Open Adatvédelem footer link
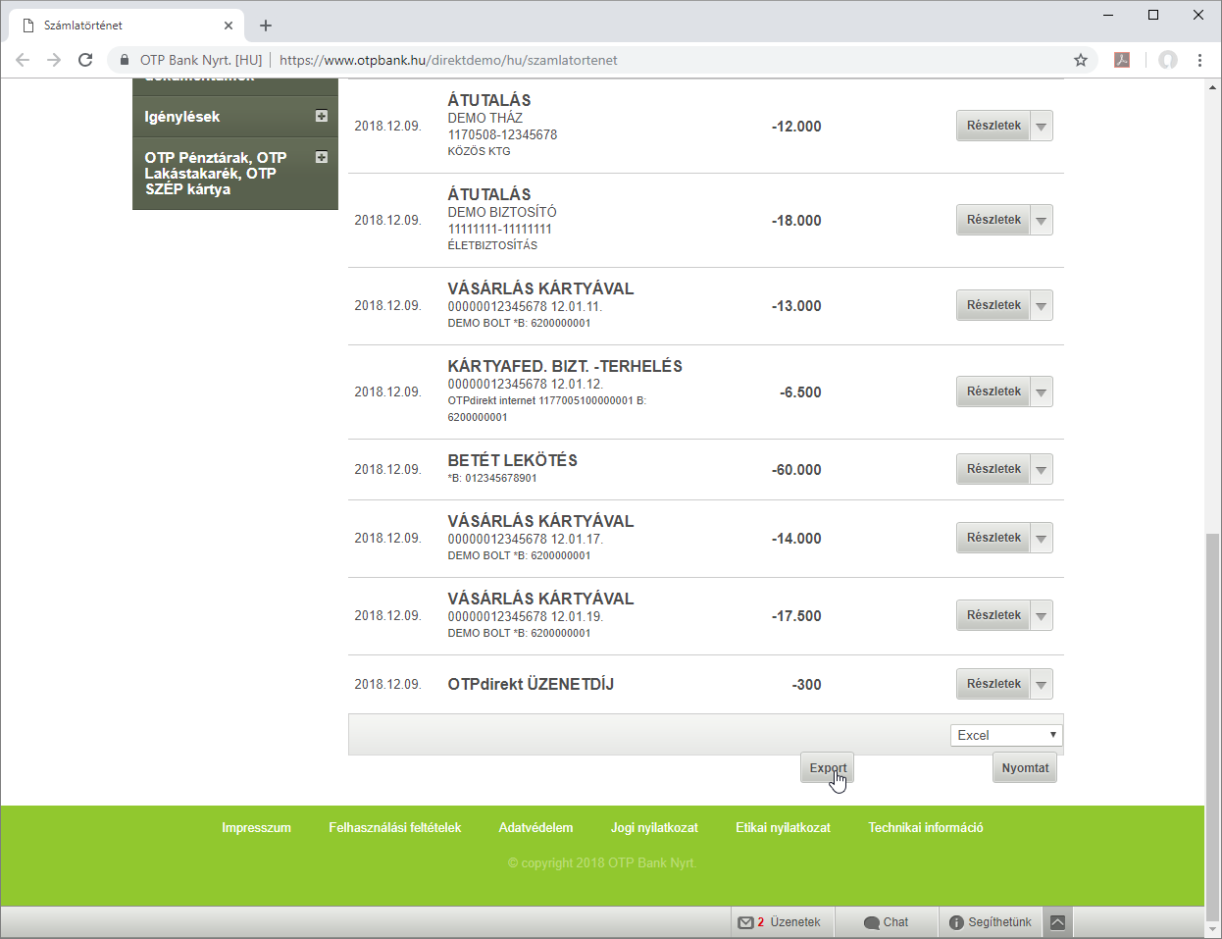Screen dimensions: 1222x939 (x=535, y=828)
